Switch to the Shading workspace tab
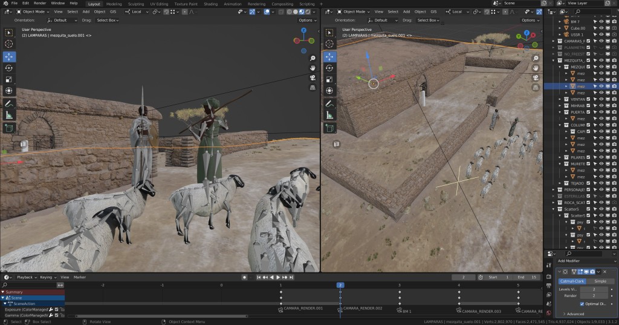This screenshot has height=325, width=619. 210,4
